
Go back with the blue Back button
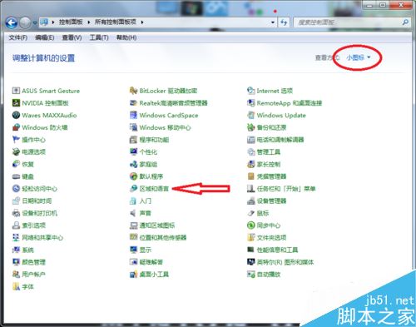coord(12,22)
